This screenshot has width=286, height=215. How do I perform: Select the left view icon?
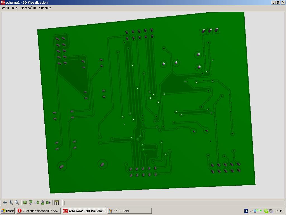click(x=37, y=203)
